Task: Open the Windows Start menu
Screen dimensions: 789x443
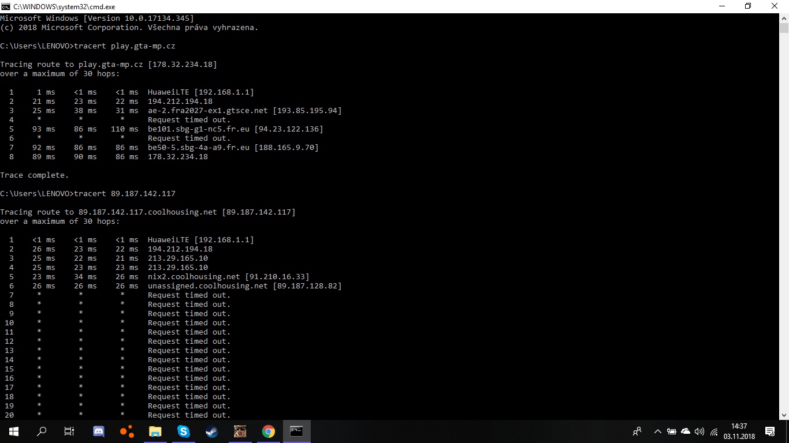Action: click(x=14, y=431)
